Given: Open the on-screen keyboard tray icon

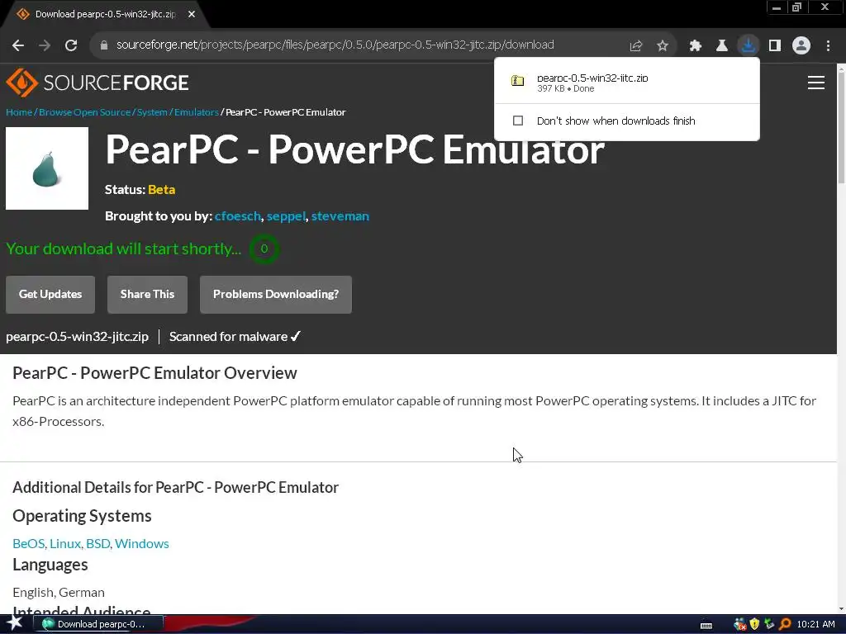Looking at the screenshot, I should (x=706, y=625).
